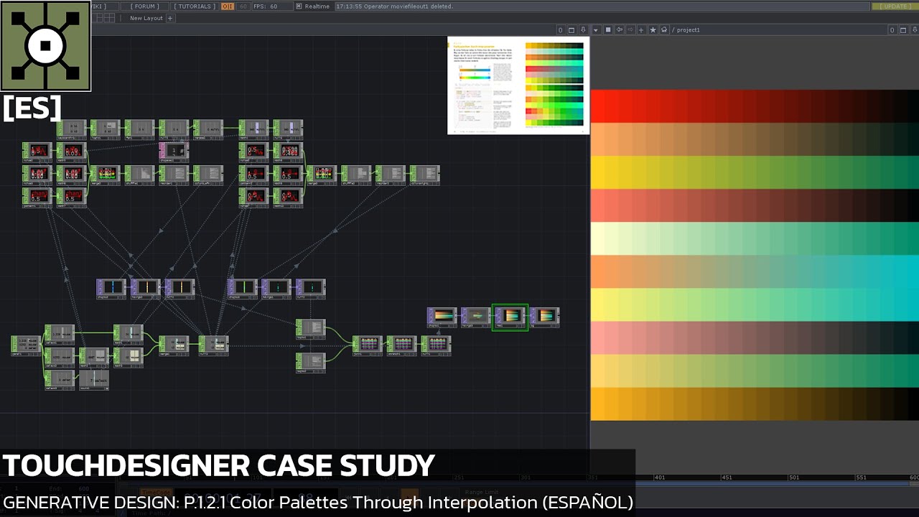Viewport: 919px width, 517px height.
Task: Select the null TOP node right of selected node
Action: pyautogui.click(x=544, y=317)
